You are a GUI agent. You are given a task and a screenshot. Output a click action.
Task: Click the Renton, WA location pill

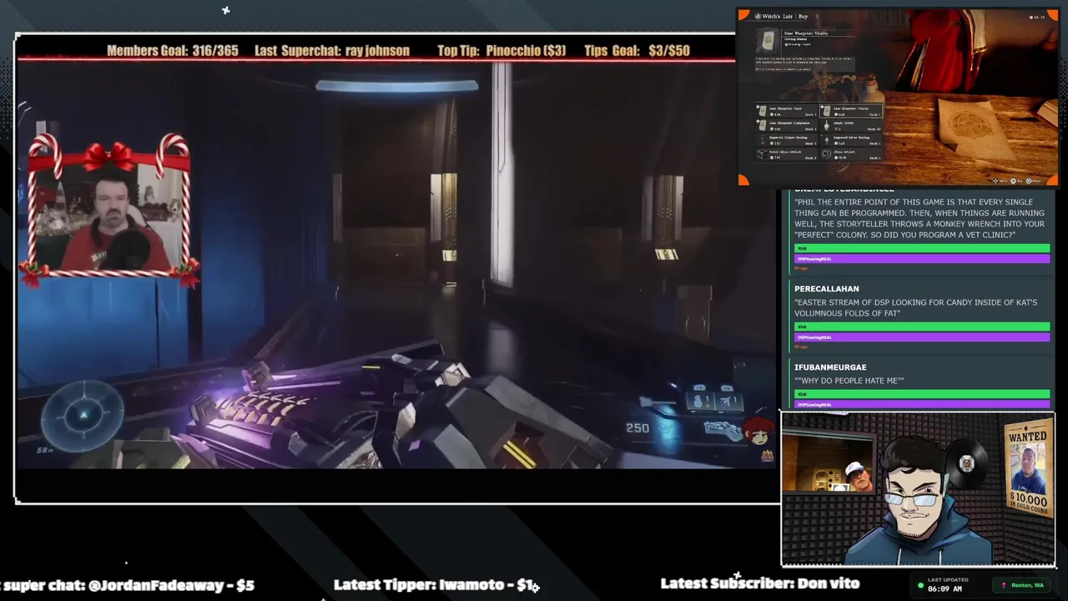pos(1022,585)
